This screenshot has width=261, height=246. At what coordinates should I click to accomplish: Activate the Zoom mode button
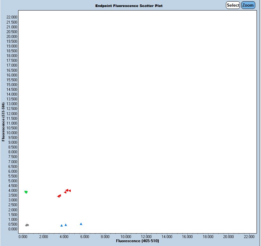(248, 5)
